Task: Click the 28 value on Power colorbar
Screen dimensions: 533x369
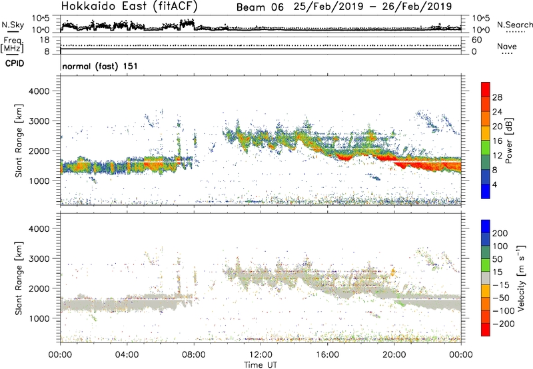Action: (x=497, y=97)
